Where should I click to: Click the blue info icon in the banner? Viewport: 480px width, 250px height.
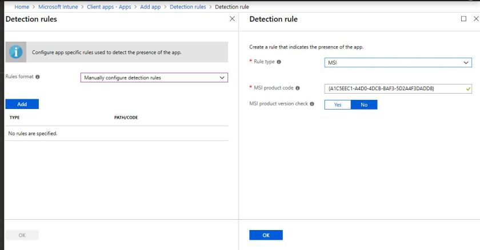17,52
